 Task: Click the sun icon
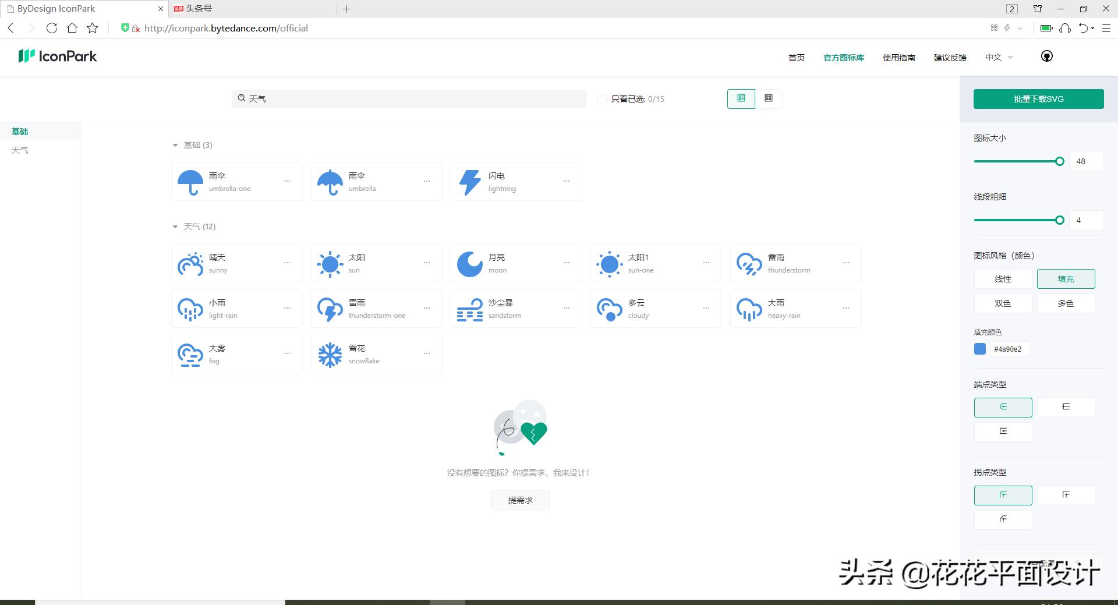[x=330, y=264]
